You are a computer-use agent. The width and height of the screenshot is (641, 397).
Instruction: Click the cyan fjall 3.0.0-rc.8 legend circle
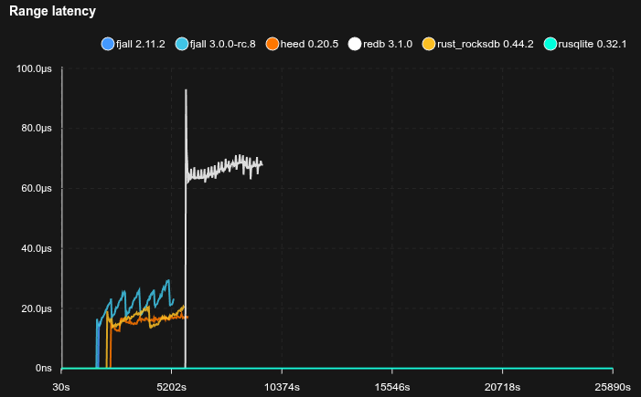tap(181, 44)
